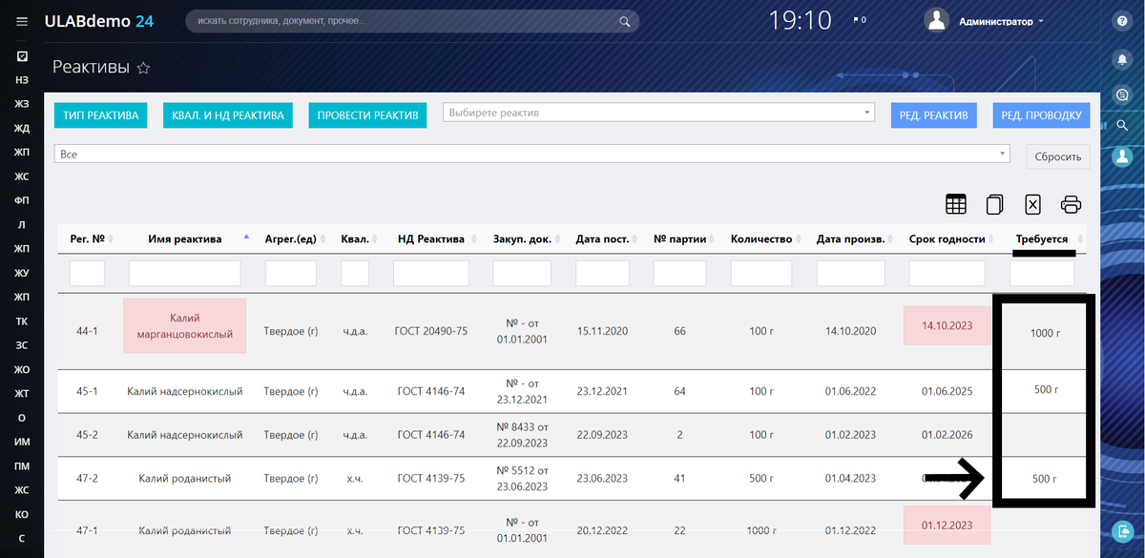Open ЖД section in left sidebar
Screen dimensions: 1145x558
coord(22,128)
